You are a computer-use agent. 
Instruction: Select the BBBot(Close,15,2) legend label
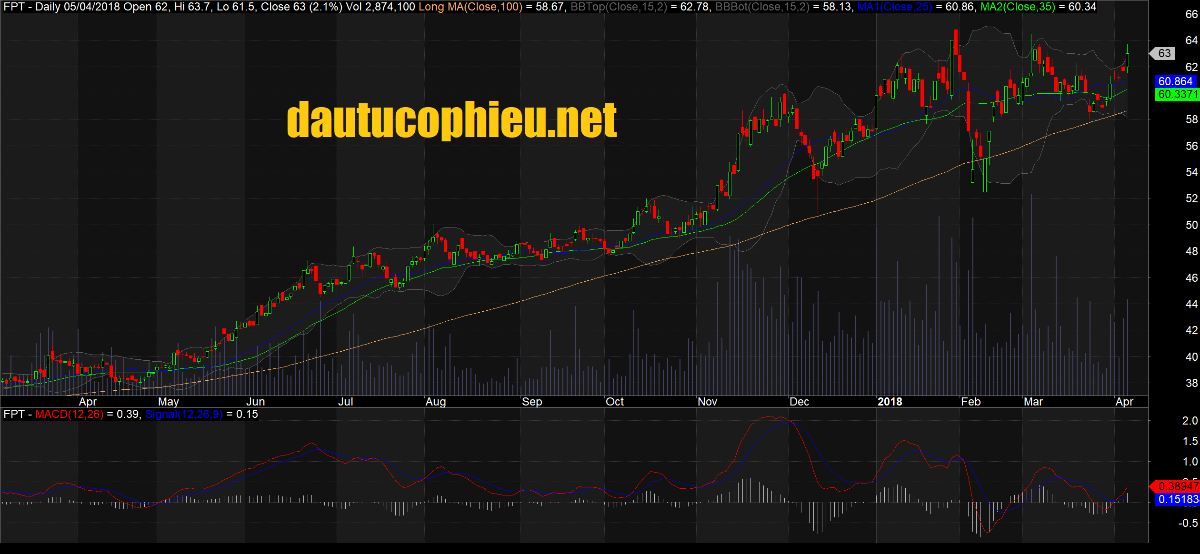pyautogui.click(x=762, y=7)
